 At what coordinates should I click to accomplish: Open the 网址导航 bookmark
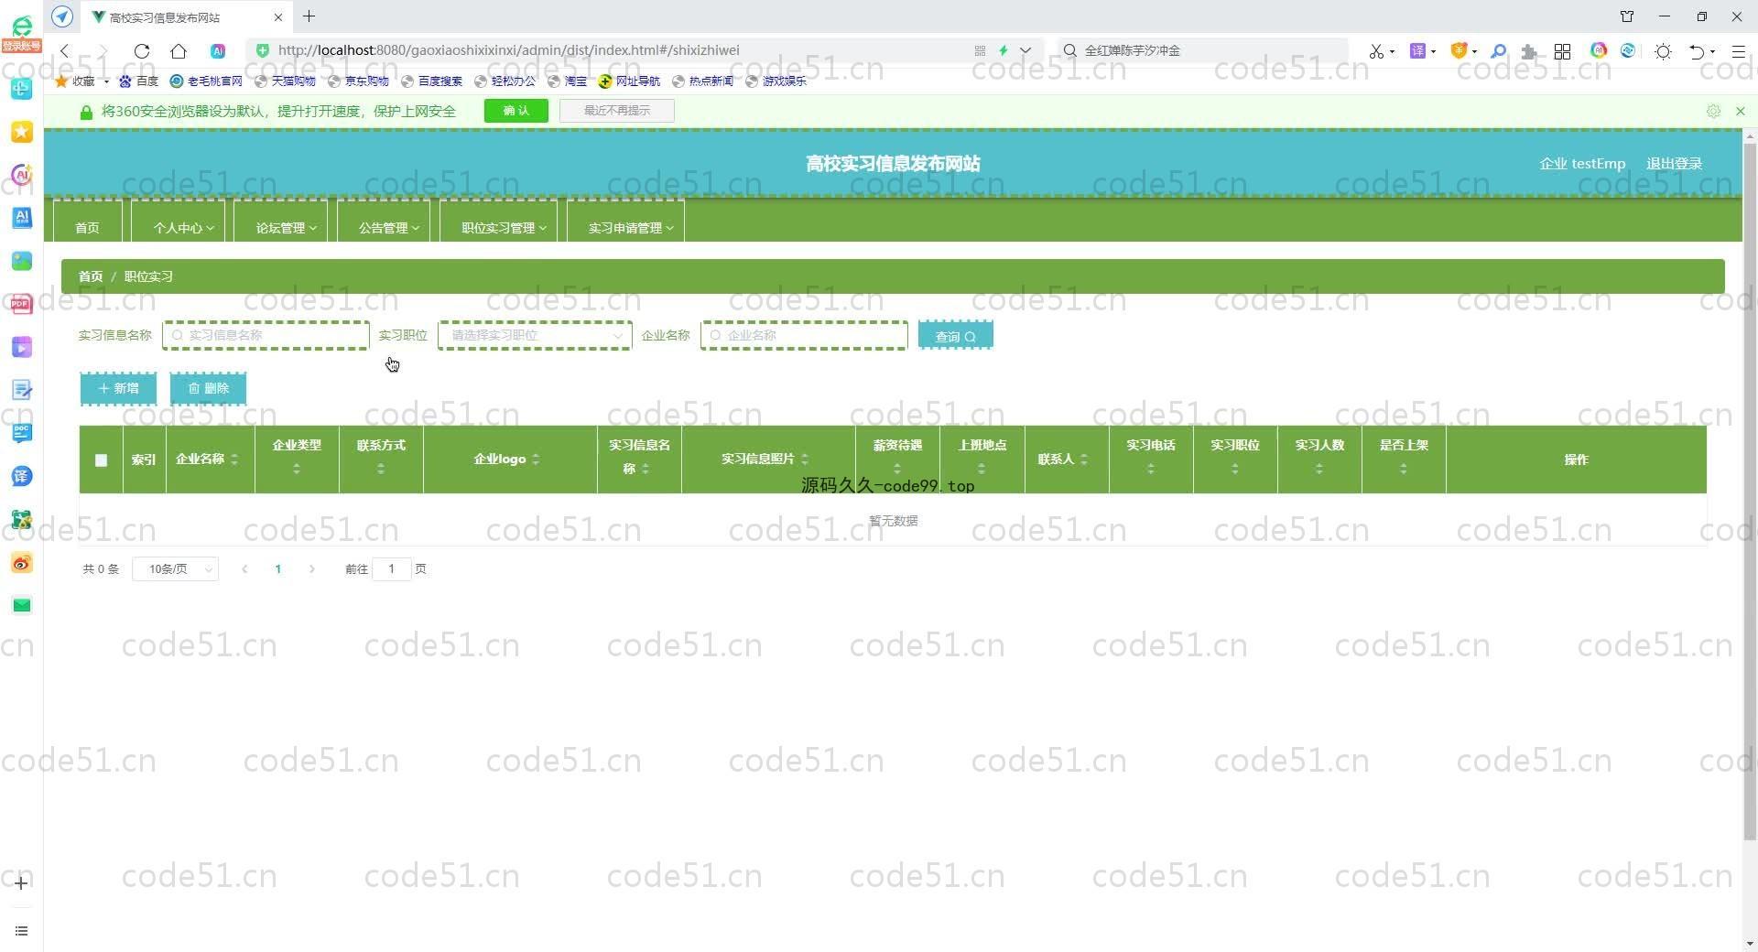(x=629, y=81)
